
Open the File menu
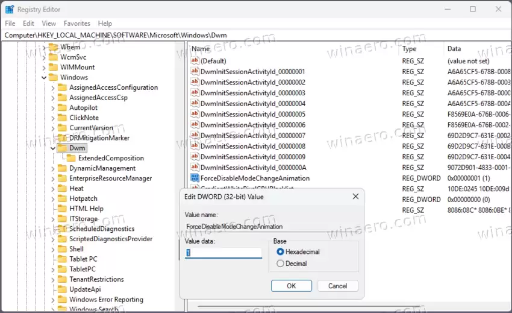tap(10, 24)
